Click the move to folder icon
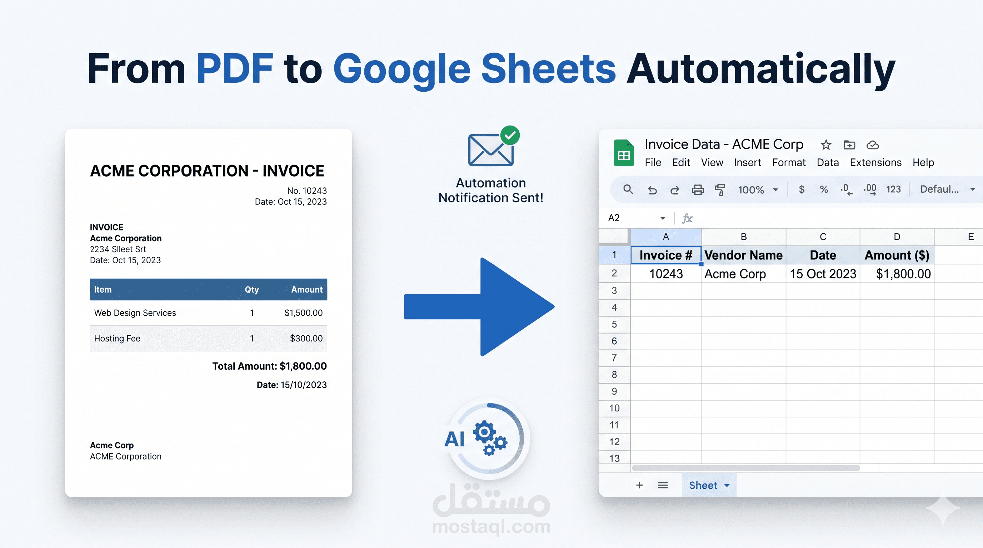 (849, 145)
